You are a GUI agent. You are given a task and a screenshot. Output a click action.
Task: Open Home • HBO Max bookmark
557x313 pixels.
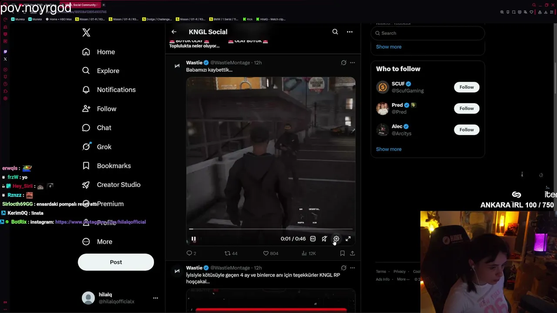tap(59, 19)
